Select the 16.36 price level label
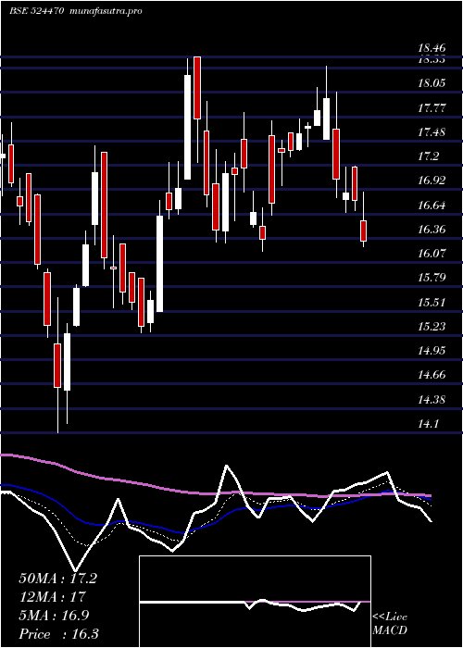 (432, 230)
